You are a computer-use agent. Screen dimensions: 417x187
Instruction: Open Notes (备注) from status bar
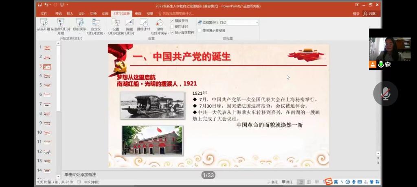(x=272, y=182)
